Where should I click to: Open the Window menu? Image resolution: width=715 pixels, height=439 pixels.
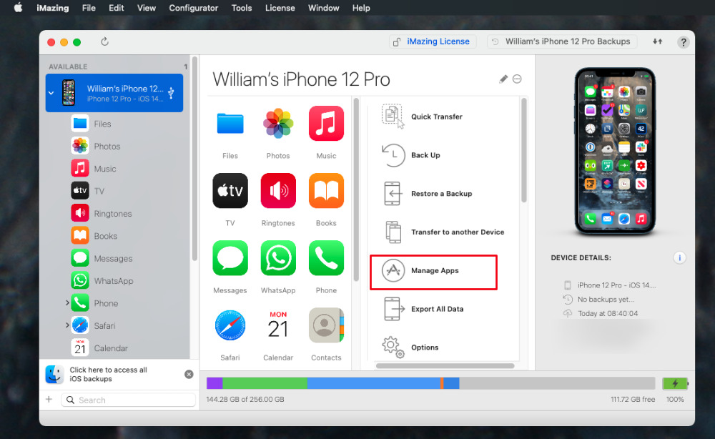pyautogui.click(x=323, y=8)
